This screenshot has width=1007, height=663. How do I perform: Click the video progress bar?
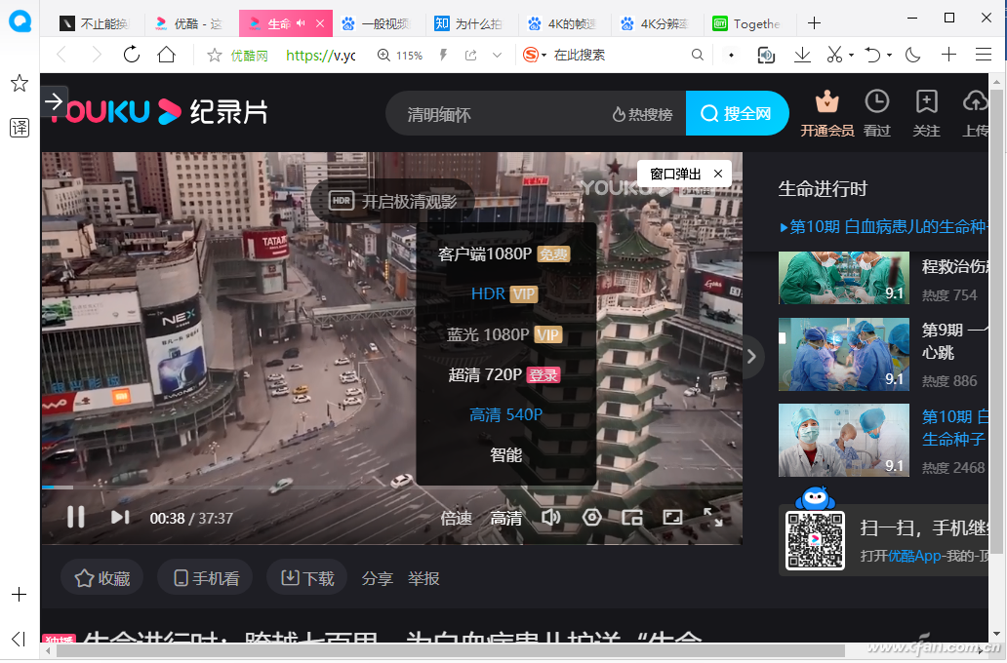pos(391,487)
